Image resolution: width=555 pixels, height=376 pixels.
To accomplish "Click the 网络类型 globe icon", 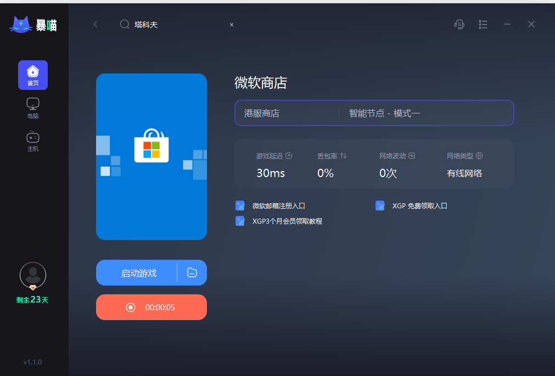I will (x=479, y=156).
